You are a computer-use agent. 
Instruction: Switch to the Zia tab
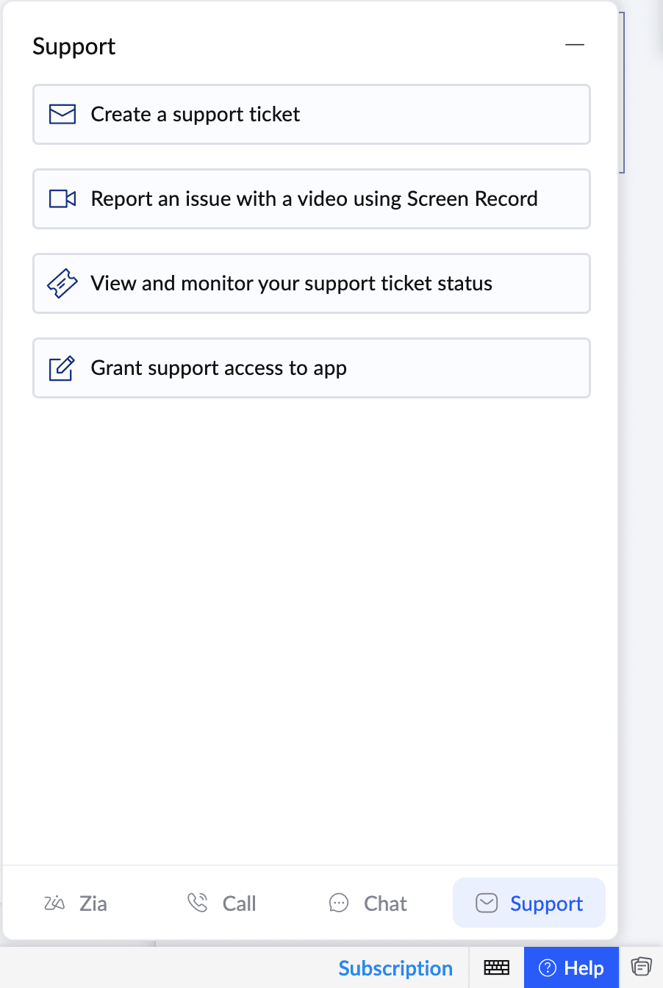click(93, 903)
